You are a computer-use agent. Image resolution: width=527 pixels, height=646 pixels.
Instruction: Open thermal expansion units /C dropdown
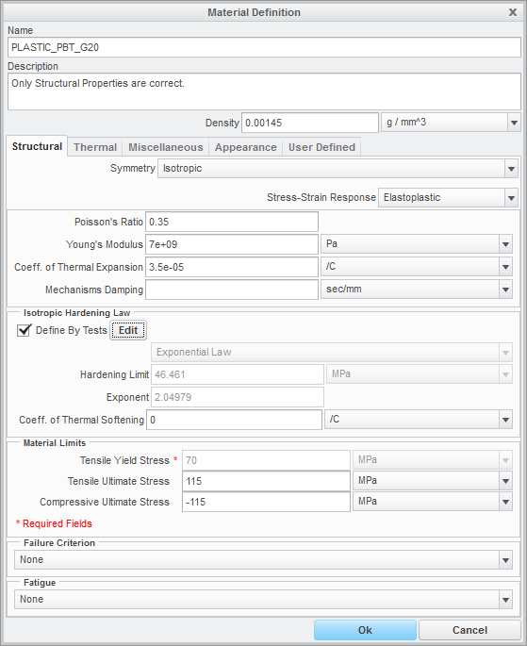(x=417, y=267)
